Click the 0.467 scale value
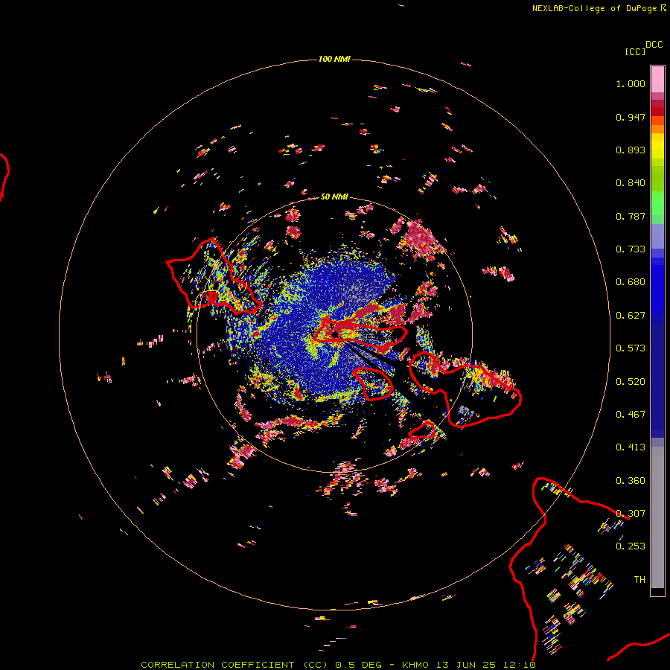 point(631,415)
